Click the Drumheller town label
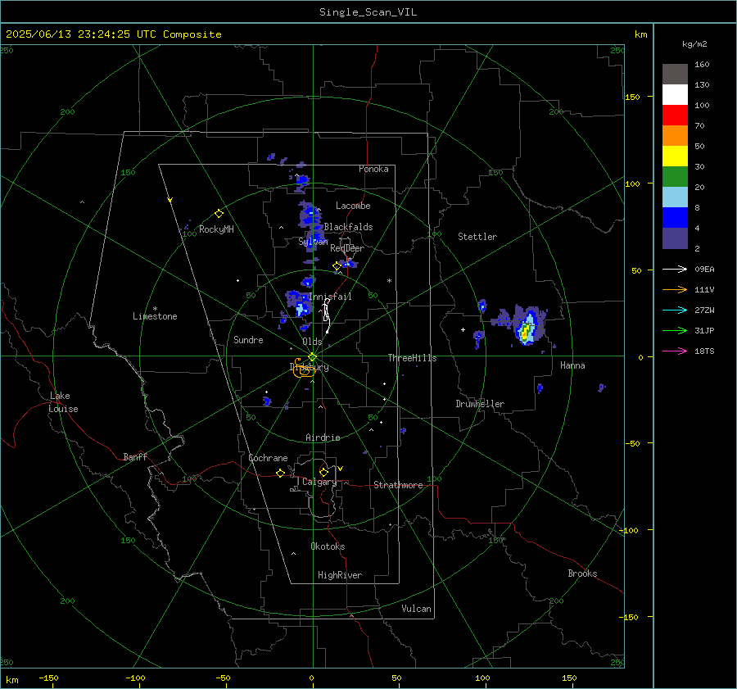 [x=480, y=404]
